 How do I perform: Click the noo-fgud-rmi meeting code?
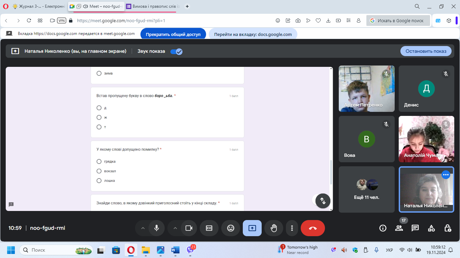(x=47, y=228)
